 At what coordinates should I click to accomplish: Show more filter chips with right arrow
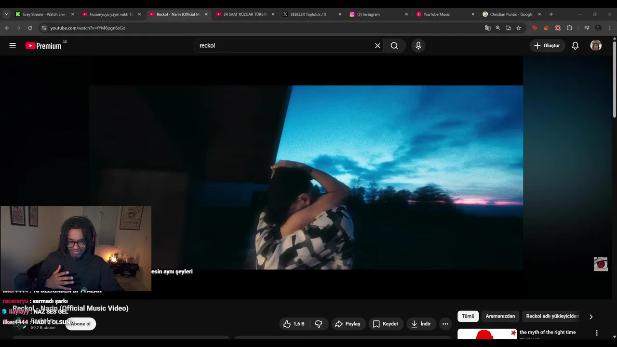click(591, 317)
